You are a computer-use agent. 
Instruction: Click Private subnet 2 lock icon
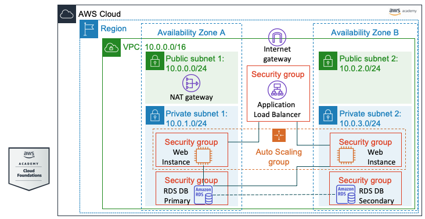(327, 115)
